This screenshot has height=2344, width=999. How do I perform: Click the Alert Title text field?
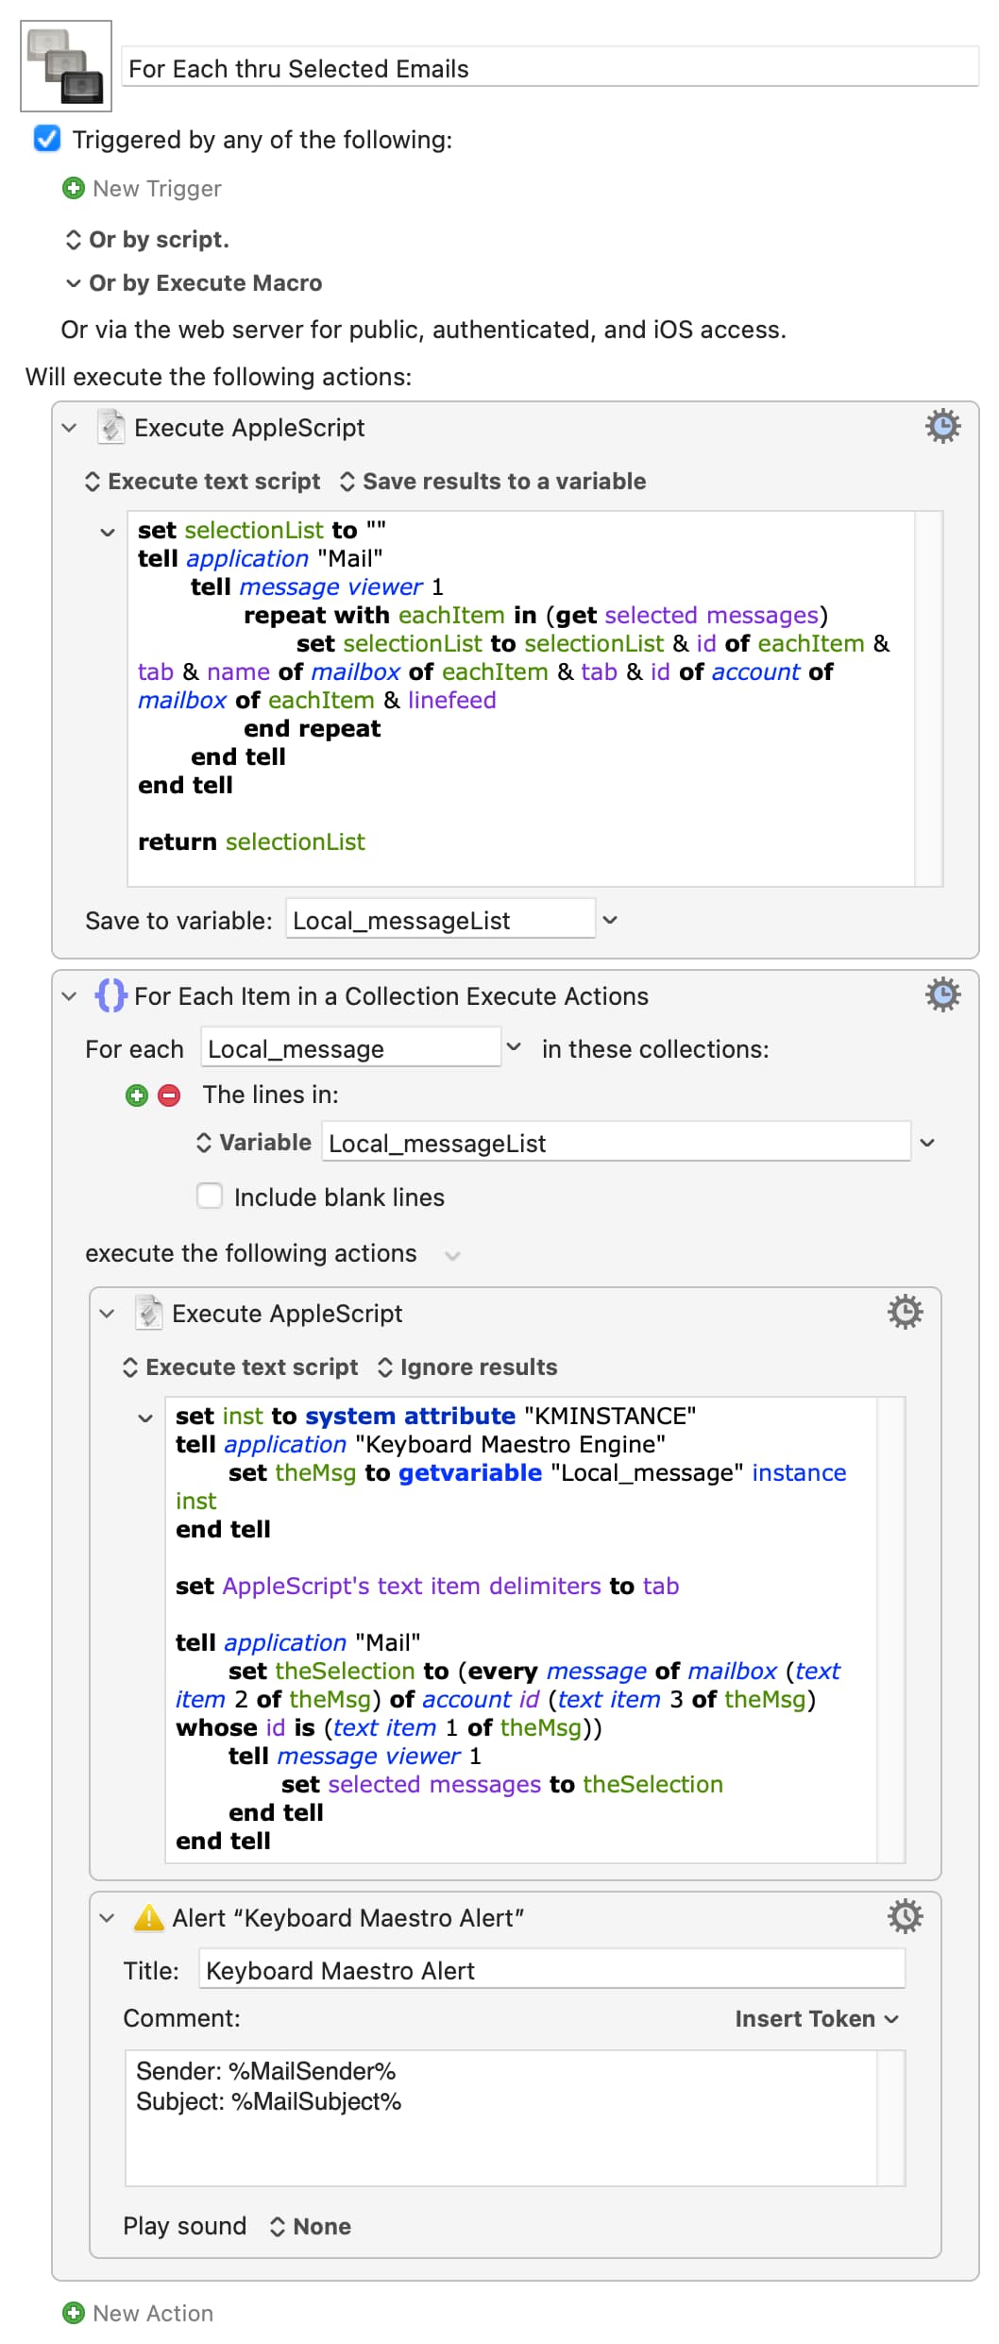(x=551, y=1971)
